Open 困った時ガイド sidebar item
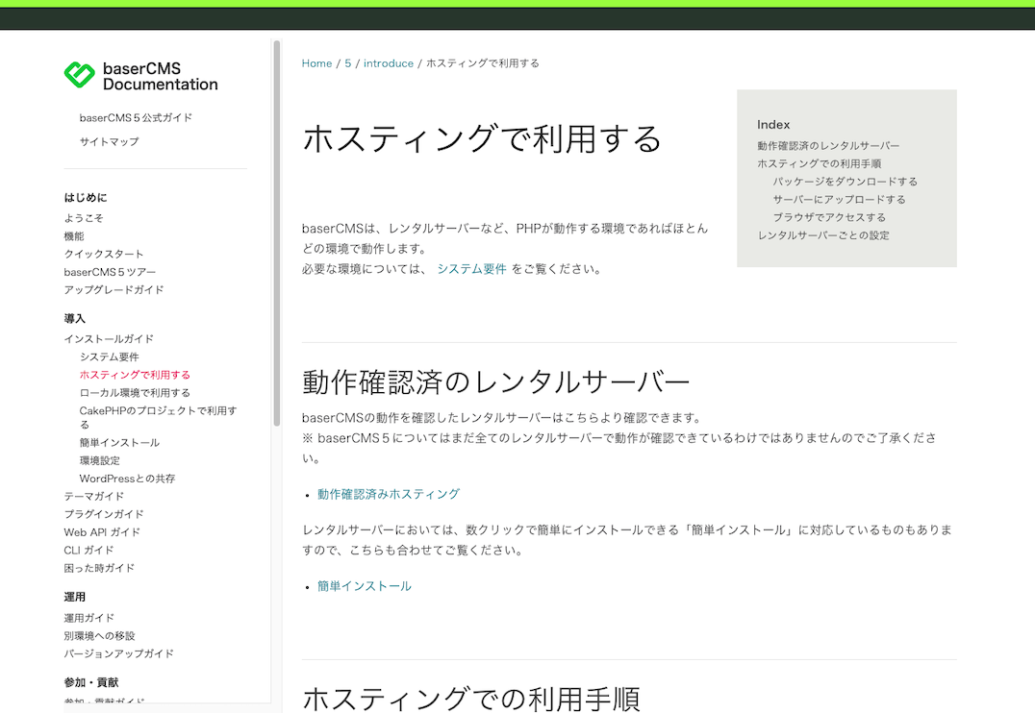The image size is (1035, 713). coord(99,568)
